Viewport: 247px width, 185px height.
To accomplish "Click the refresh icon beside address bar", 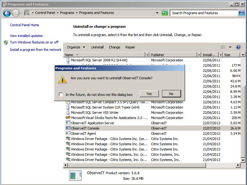I will 165,13.
